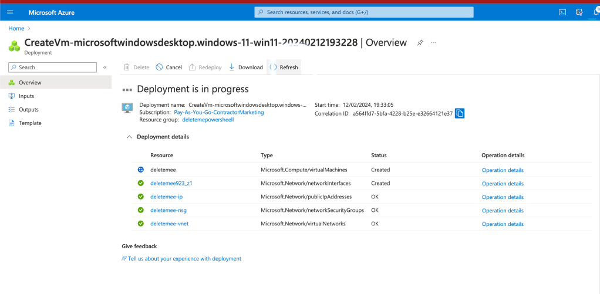Screen dimensions: 600x294
Task: Open the hamburger portal menu
Action: coord(11,12)
